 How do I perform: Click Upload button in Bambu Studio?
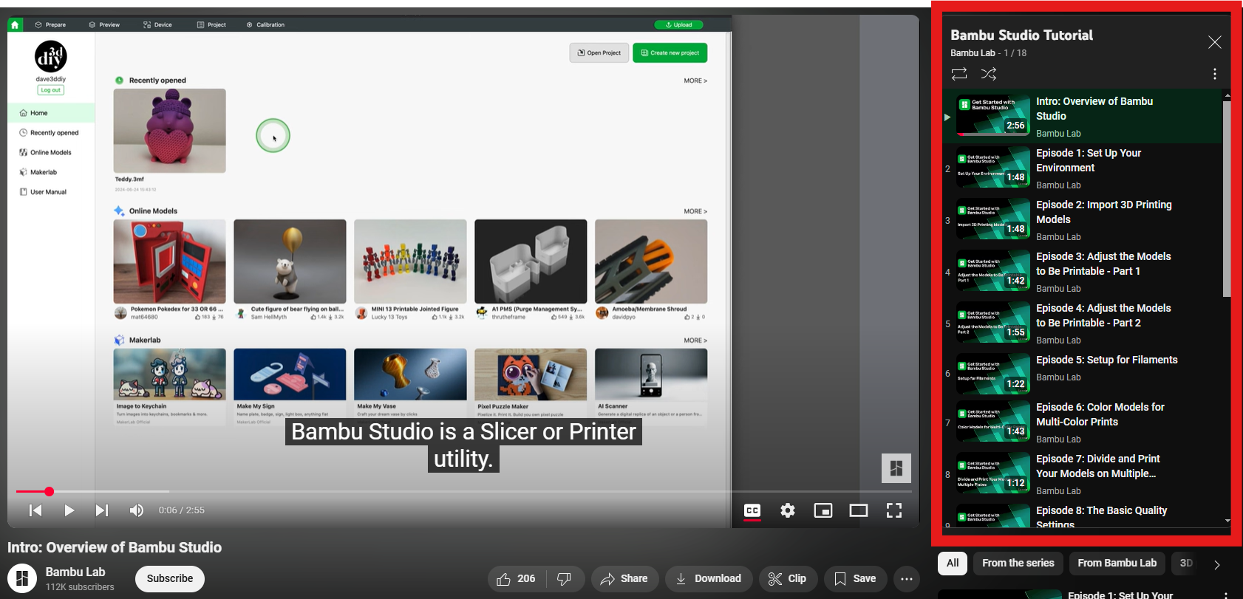[x=678, y=24]
